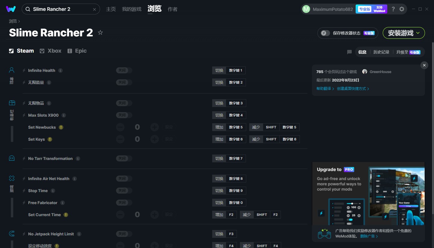The image size is (434, 248).
Task: Switch to the Epic platform tab
Action: tap(77, 51)
